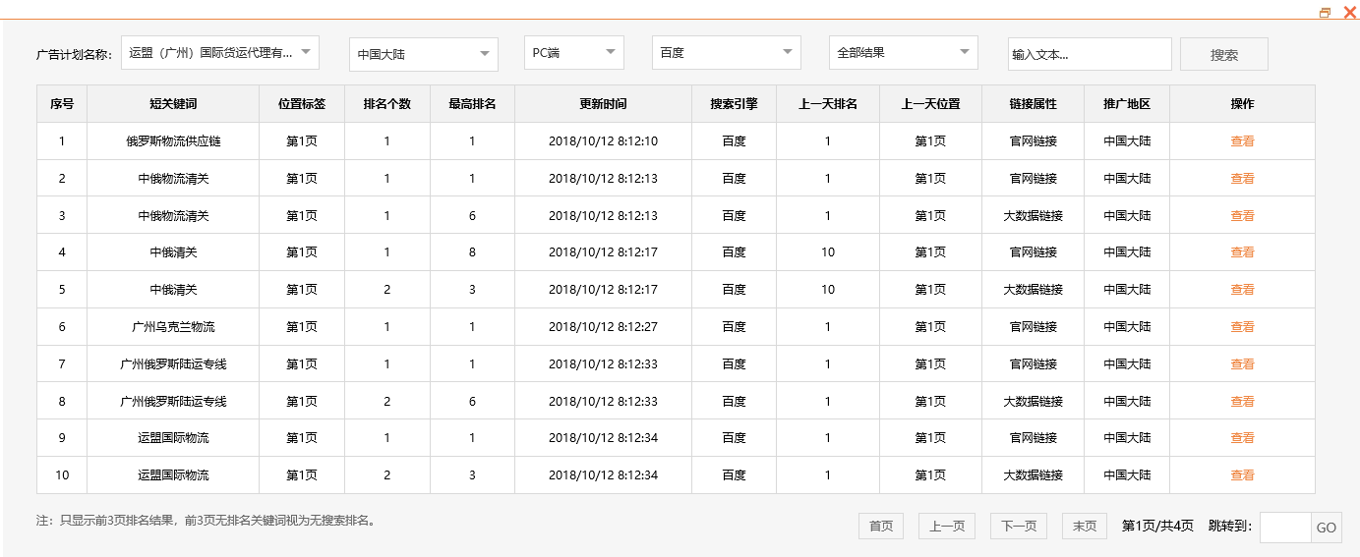
Task: Jump to the last page with 末页
Action: pos(1085,527)
